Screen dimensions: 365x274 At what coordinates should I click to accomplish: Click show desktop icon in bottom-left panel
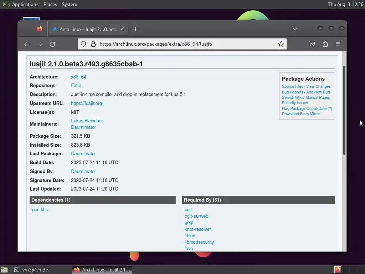(4, 270)
